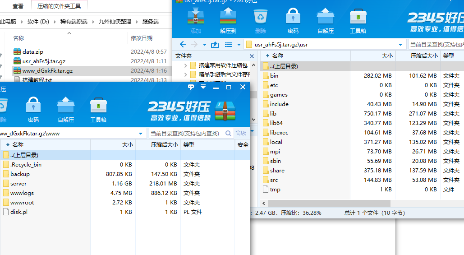Select the ..(上层目录) row in the usr archive

(x=362, y=66)
